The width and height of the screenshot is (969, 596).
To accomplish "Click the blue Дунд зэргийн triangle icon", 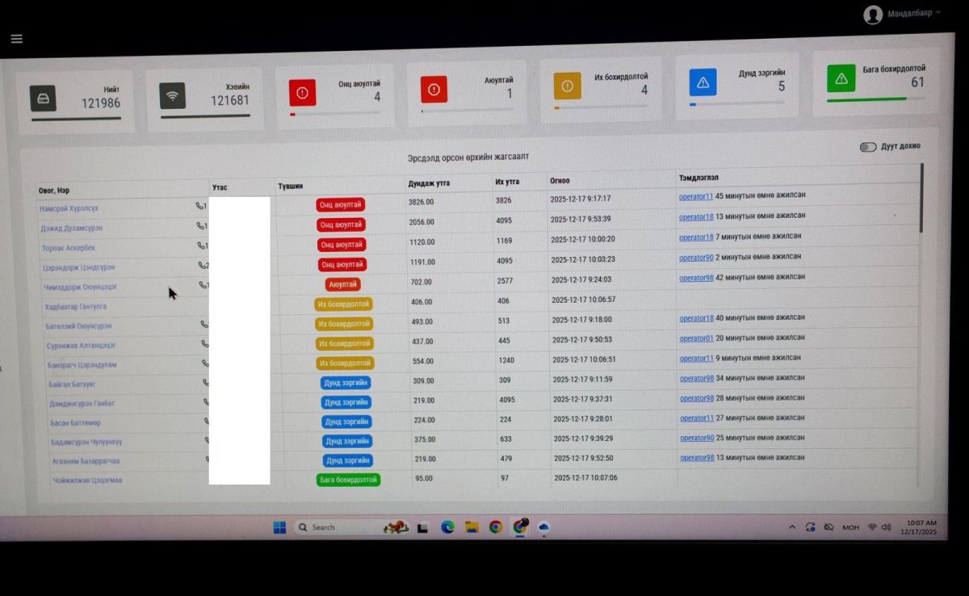I will coord(702,82).
